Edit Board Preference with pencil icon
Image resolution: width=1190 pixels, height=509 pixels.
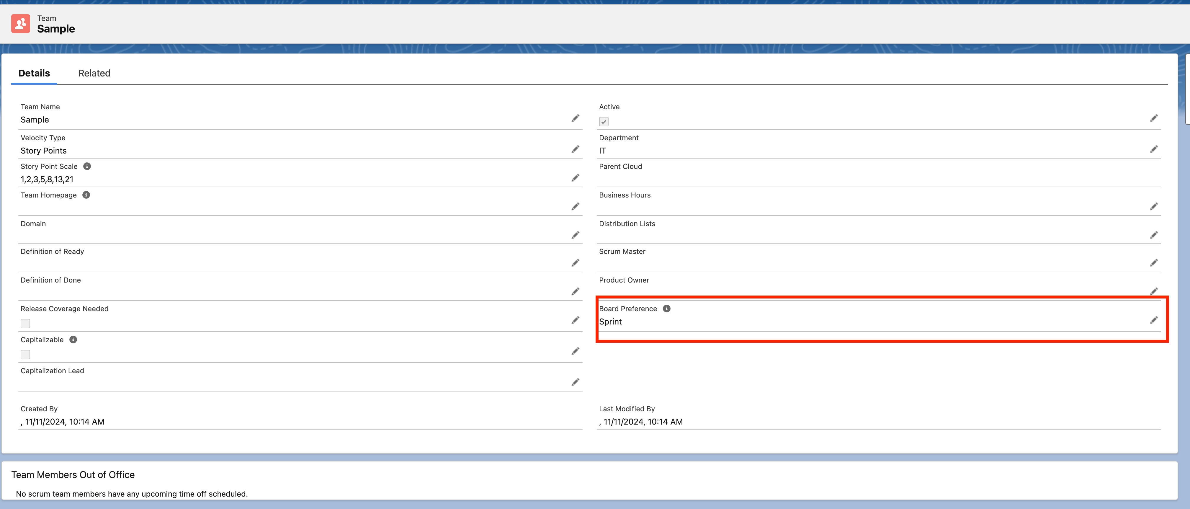click(x=1153, y=320)
